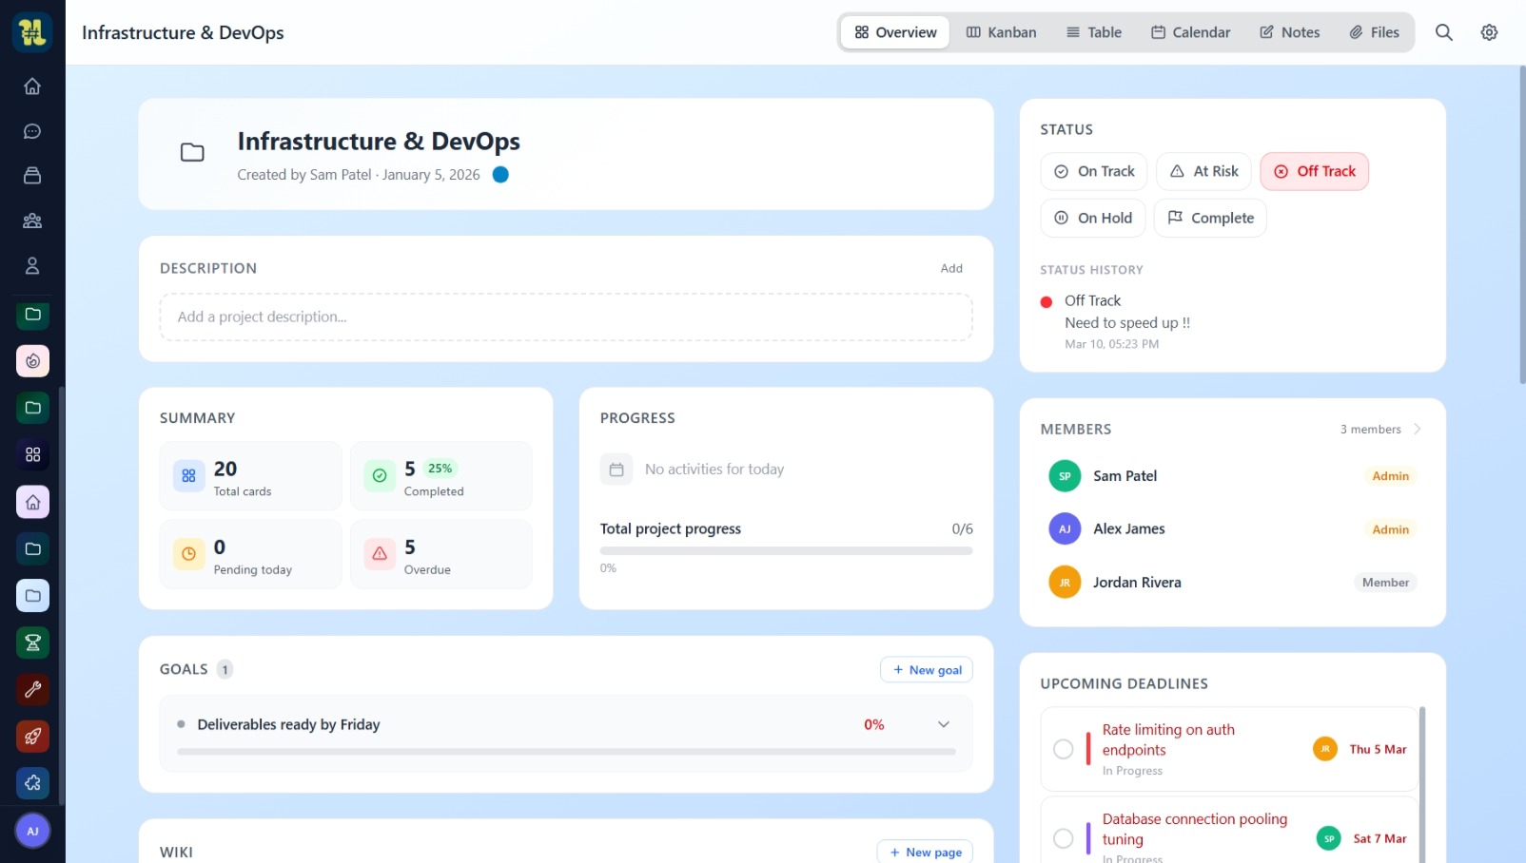The width and height of the screenshot is (1526, 863).
Task: Click the rocket project icon in sidebar
Action: [x=32, y=736]
